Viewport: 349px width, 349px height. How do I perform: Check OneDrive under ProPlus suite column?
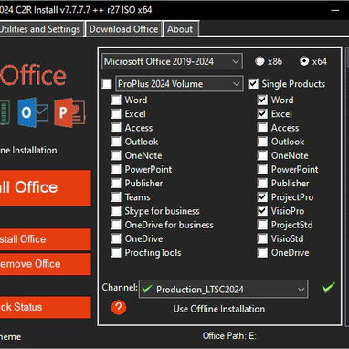[116, 238]
